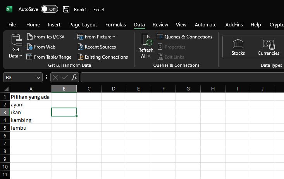Click into the formula bar input
Screen dimensions: 284x179
(x=182, y=78)
